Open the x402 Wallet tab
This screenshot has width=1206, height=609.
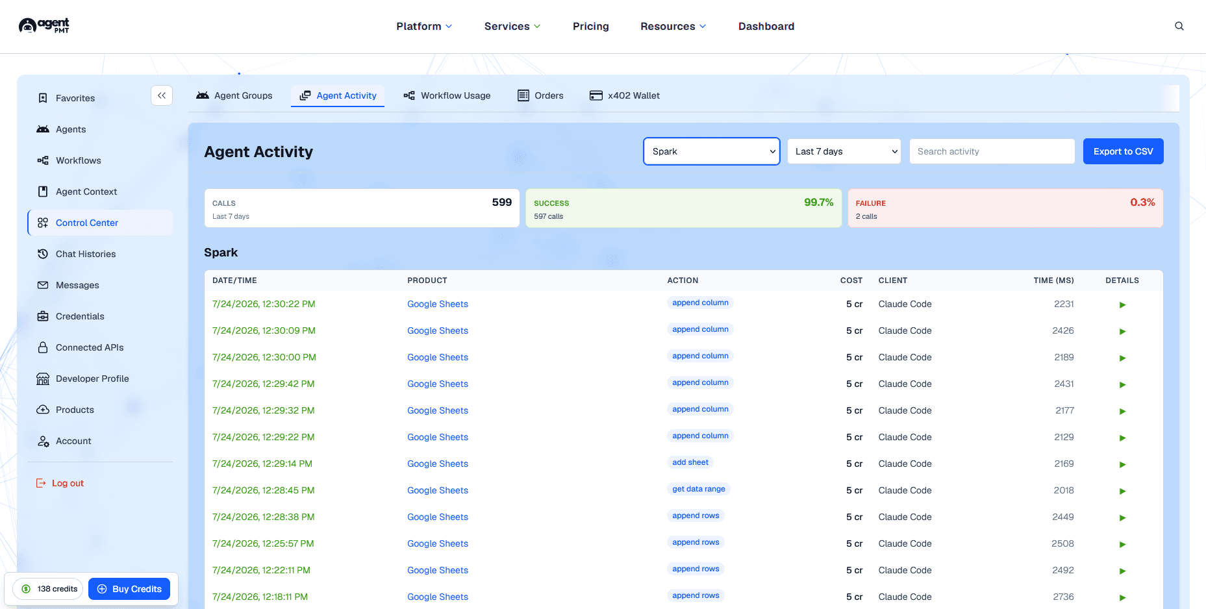tap(625, 95)
